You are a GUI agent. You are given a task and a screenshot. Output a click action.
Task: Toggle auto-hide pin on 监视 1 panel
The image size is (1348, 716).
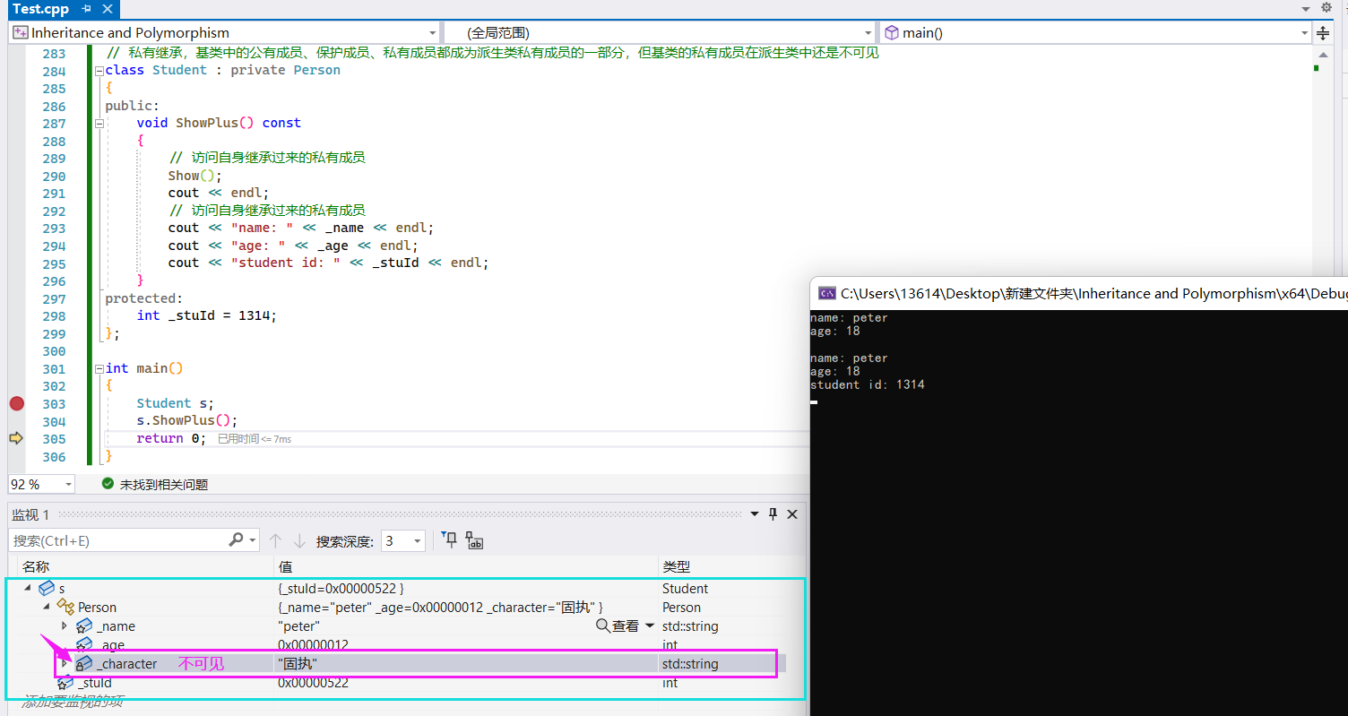point(773,514)
